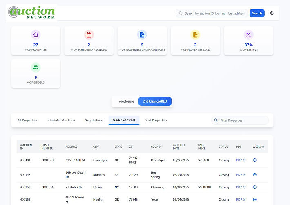The width and height of the screenshot is (290, 205).
Task: Switch to Foreclosure view
Action: 125,101
